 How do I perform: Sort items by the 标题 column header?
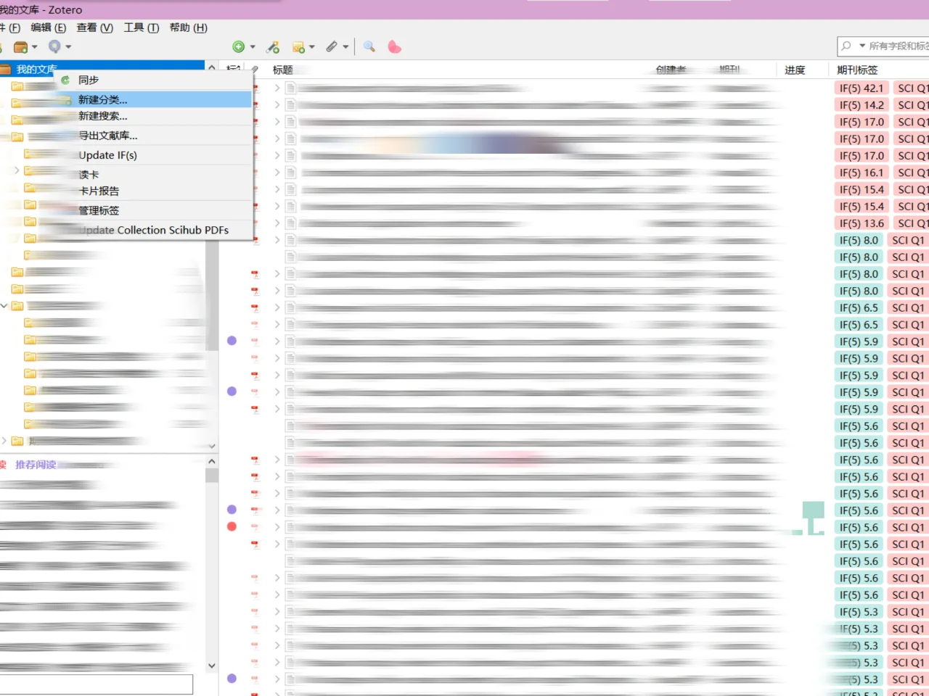(283, 70)
